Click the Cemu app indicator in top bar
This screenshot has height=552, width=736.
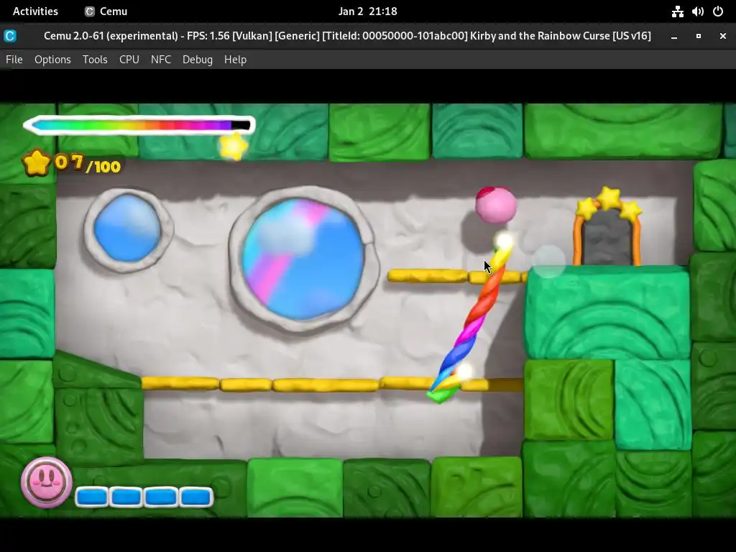click(x=106, y=11)
